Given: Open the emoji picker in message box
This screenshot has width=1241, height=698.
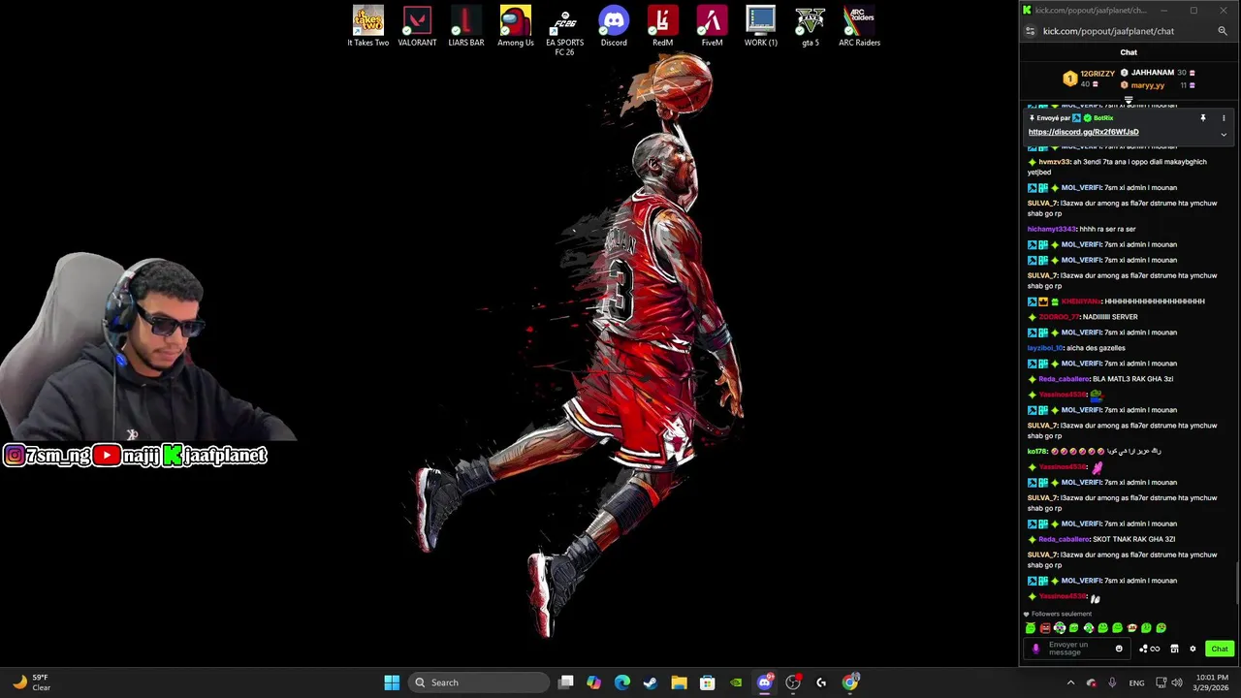Looking at the screenshot, I should [1119, 649].
